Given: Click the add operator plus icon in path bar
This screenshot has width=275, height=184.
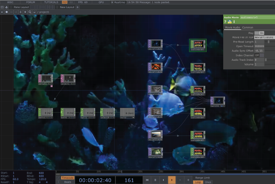Looking at the screenshot, I should click(x=20, y=12).
